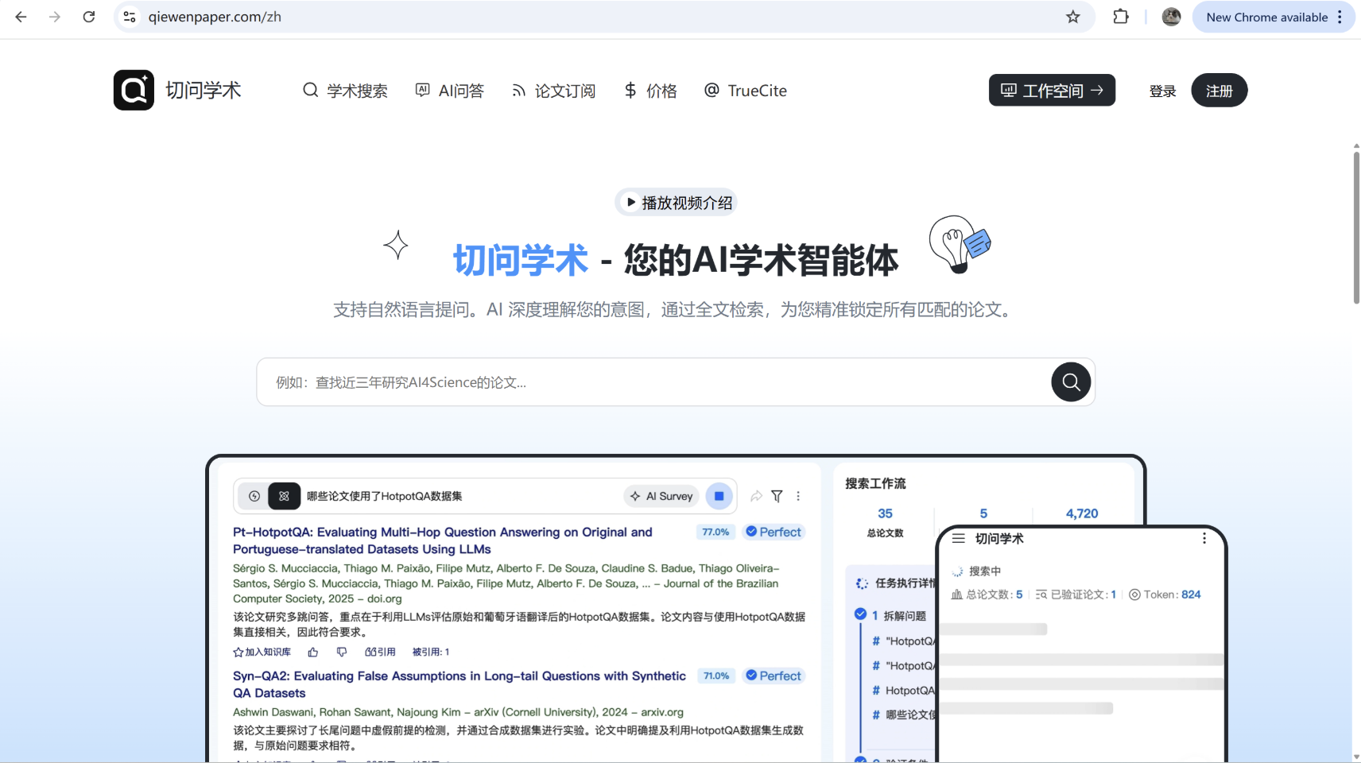Click the 工作空间 button
The width and height of the screenshot is (1361, 763).
[x=1052, y=90]
